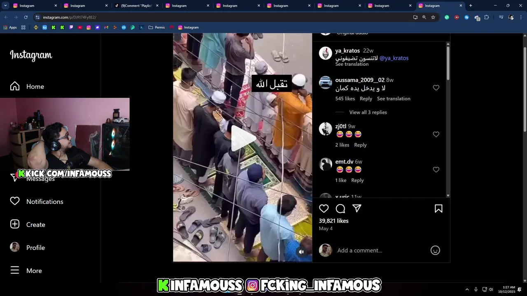This screenshot has height=296, width=527.
Task: Open the Extensions puzzle icon
Action: (487, 17)
